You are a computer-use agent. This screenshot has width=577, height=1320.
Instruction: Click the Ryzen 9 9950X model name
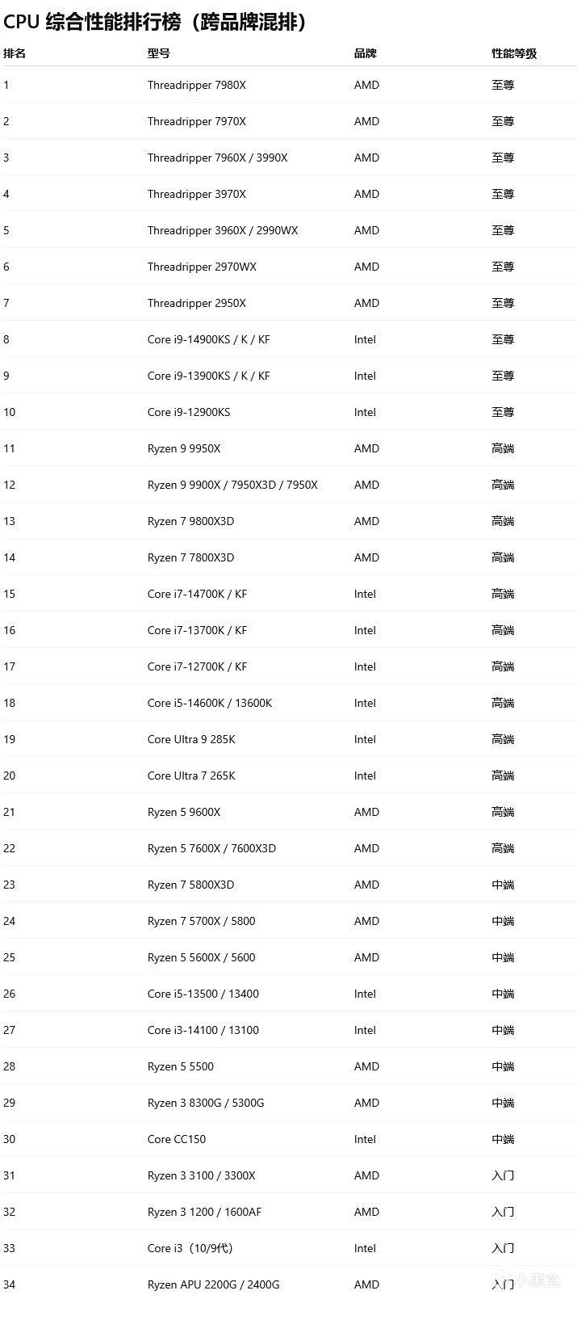[184, 448]
